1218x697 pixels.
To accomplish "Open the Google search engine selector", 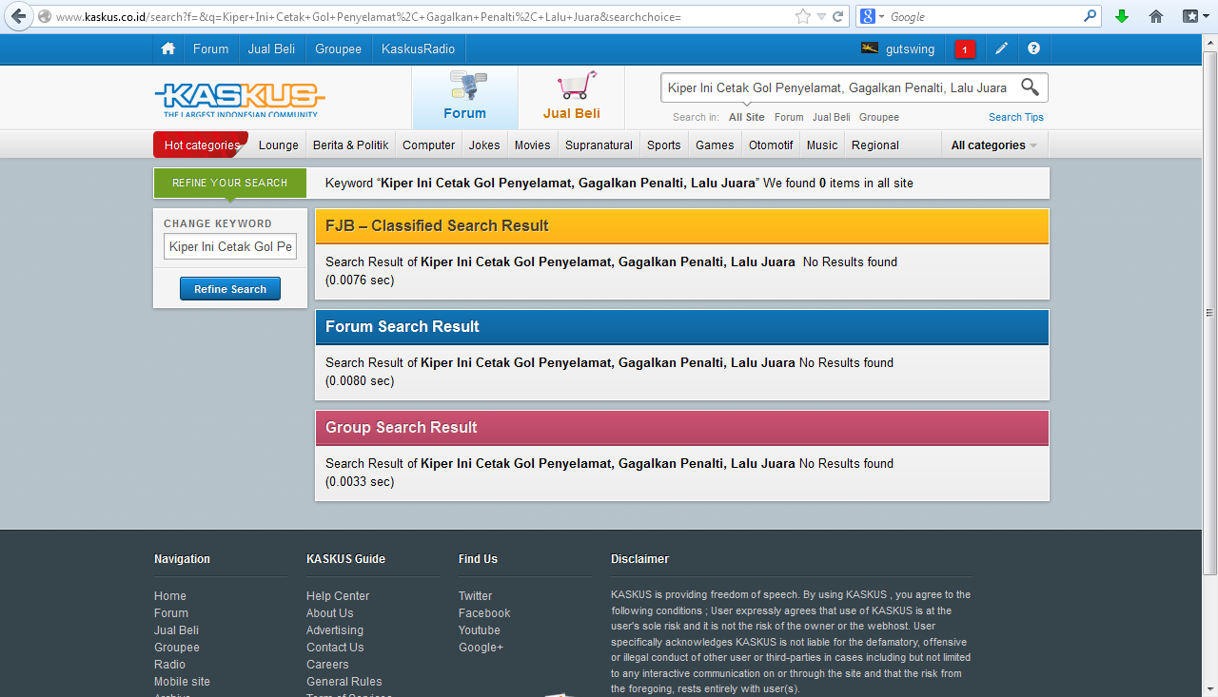I will 872,16.
